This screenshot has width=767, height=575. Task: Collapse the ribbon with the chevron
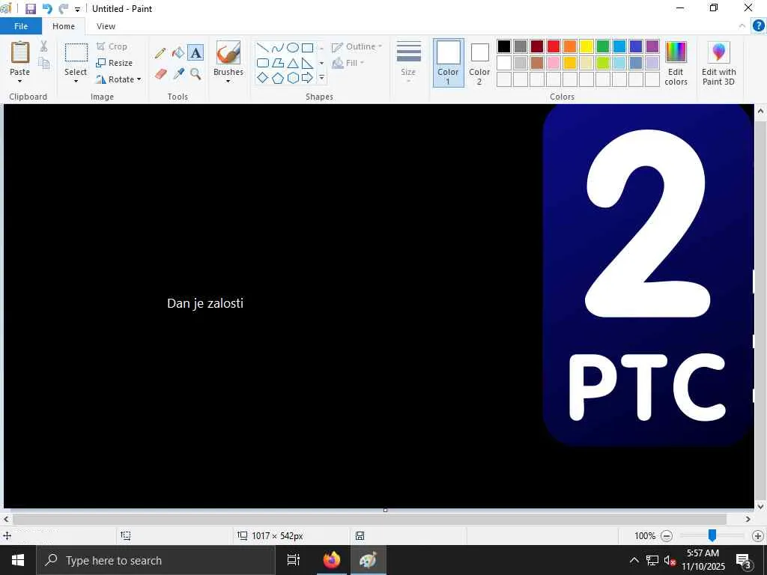(742, 25)
